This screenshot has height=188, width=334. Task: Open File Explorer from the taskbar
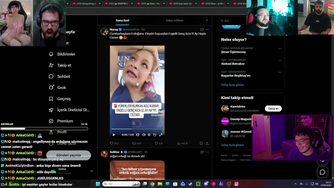click(x=160, y=184)
